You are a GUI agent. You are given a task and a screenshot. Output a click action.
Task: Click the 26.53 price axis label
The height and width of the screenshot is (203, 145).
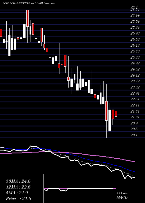[x=135, y=39]
